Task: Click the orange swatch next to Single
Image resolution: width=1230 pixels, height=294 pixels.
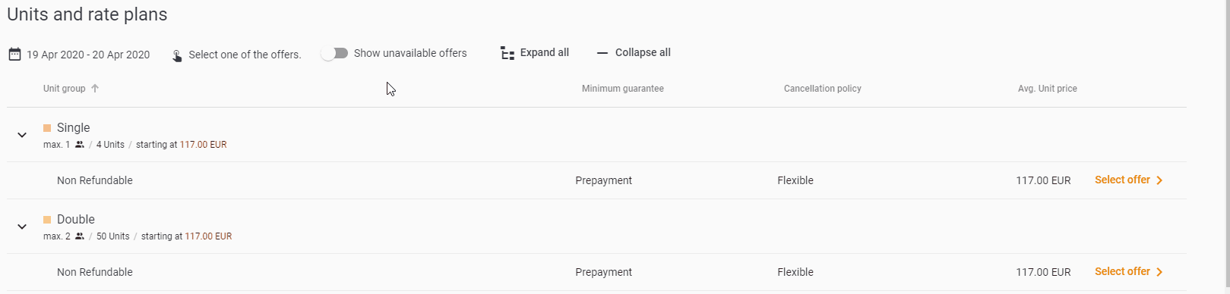Action: [47, 128]
